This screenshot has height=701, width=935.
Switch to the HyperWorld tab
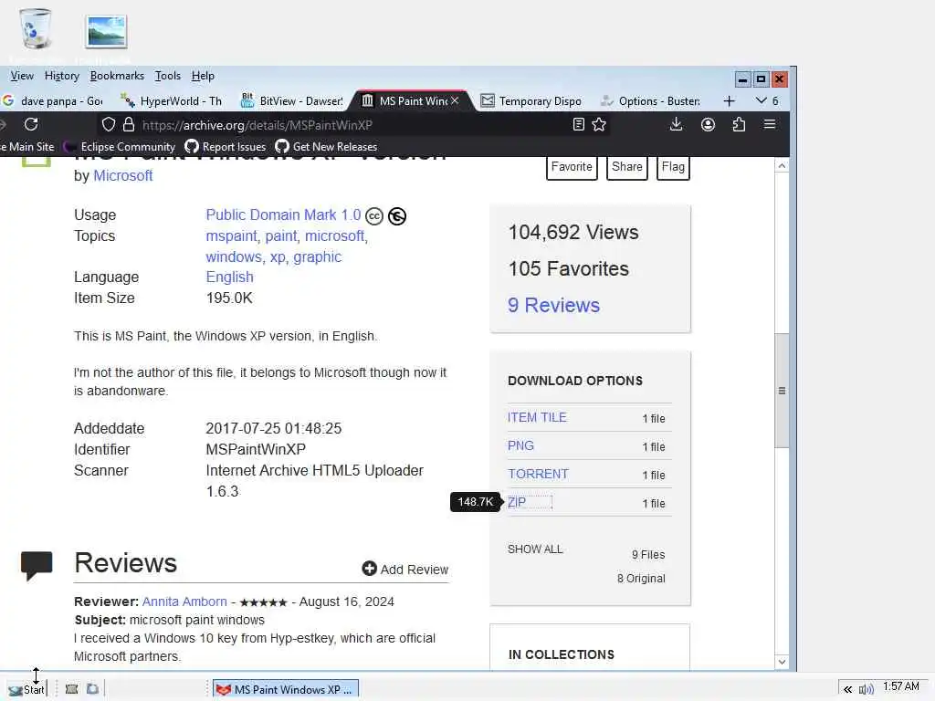click(171, 100)
